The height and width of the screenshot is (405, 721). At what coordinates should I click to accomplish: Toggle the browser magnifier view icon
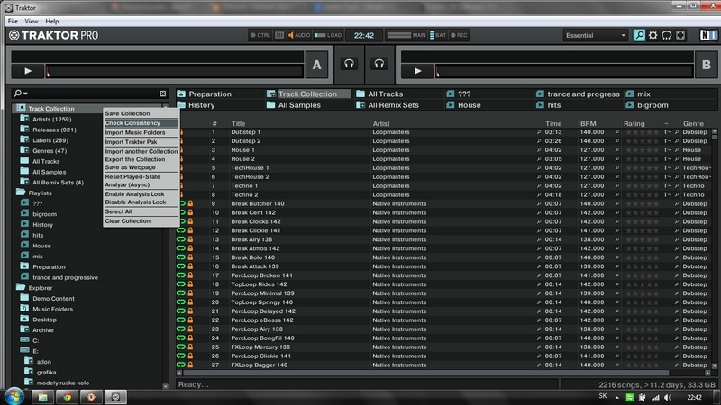click(639, 36)
